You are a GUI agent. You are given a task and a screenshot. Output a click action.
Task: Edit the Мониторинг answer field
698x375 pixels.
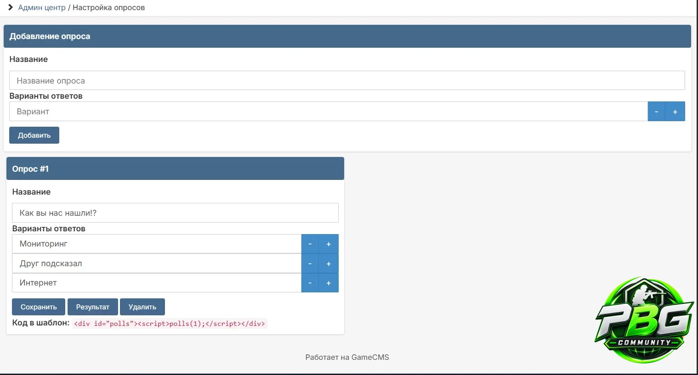tap(156, 244)
